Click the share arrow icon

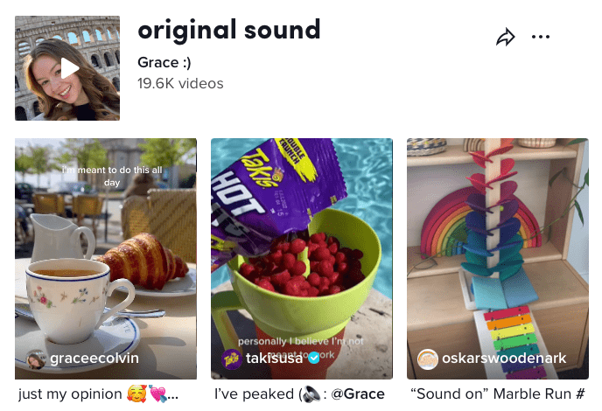tap(505, 38)
